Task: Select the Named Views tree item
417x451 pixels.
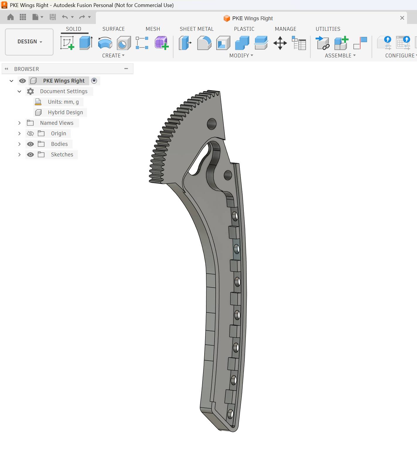Action: tap(57, 123)
